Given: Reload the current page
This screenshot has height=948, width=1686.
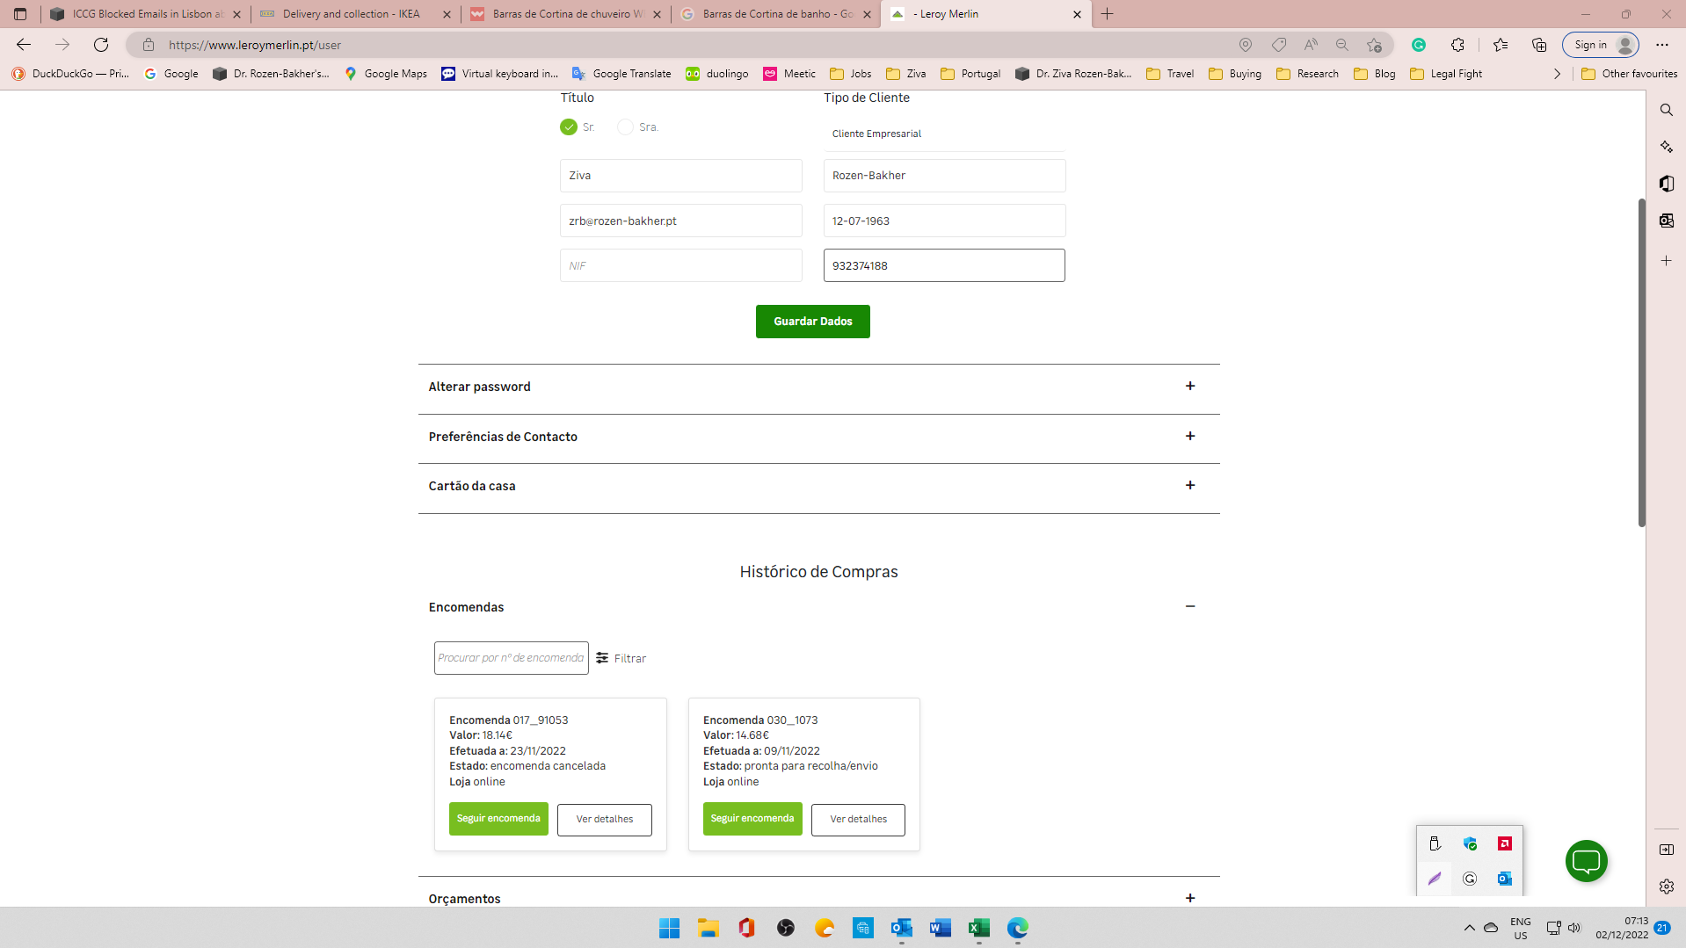Looking at the screenshot, I should pos(101,45).
